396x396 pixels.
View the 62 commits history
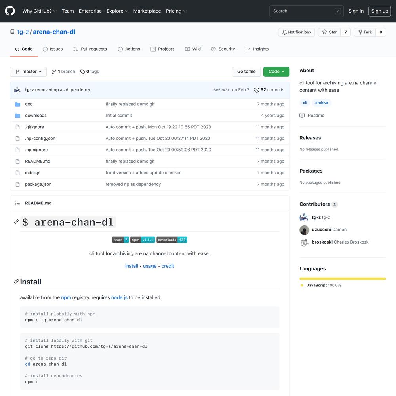pyautogui.click(x=269, y=90)
